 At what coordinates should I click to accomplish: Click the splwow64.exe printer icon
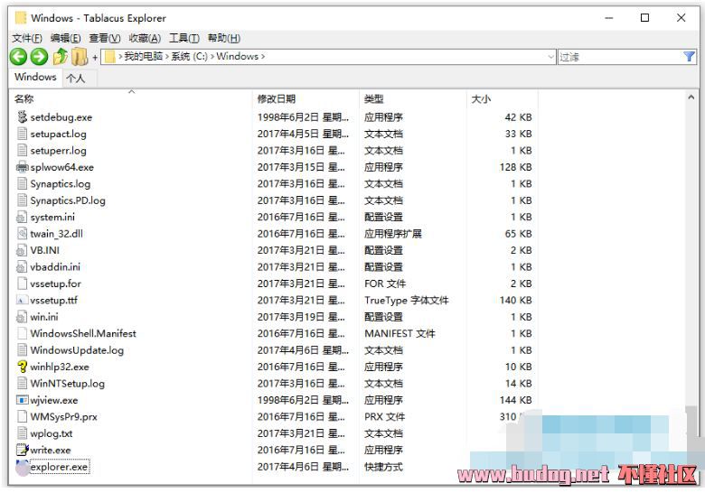click(22, 167)
